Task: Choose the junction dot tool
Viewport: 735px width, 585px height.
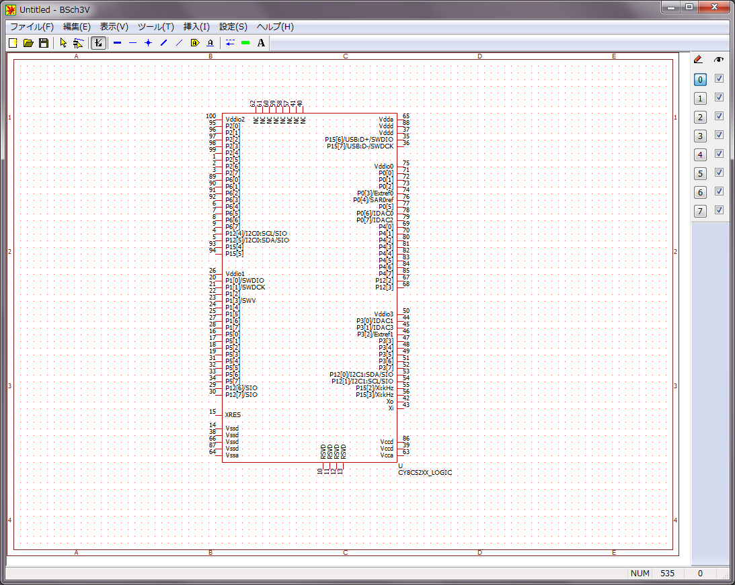Action: [148, 43]
